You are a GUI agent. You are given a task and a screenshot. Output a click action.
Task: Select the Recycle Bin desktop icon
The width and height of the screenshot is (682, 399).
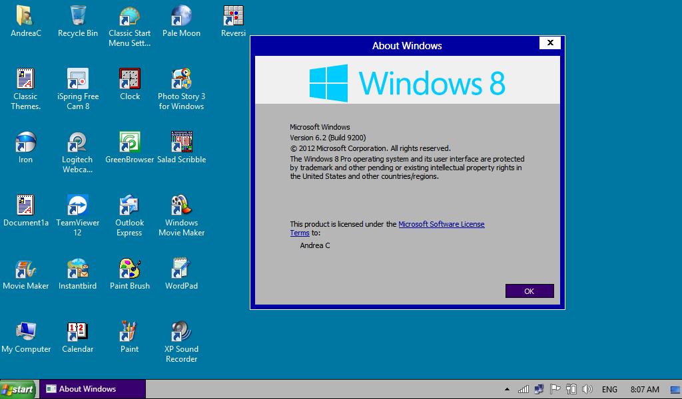(x=78, y=16)
